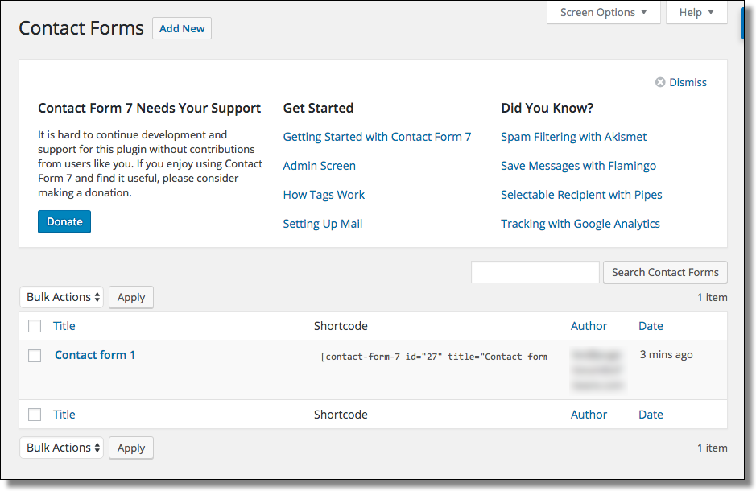756x491 pixels.
Task: Sort the table by Date
Action: (x=650, y=325)
